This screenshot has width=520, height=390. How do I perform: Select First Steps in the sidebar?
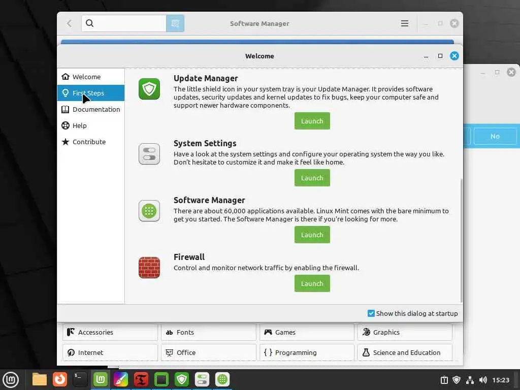tap(91, 93)
